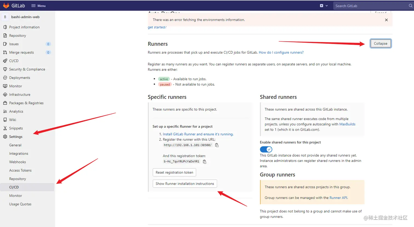The height and width of the screenshot is (227, 414).
Task: Copy the registration token
Action: [x=205, y=162]
